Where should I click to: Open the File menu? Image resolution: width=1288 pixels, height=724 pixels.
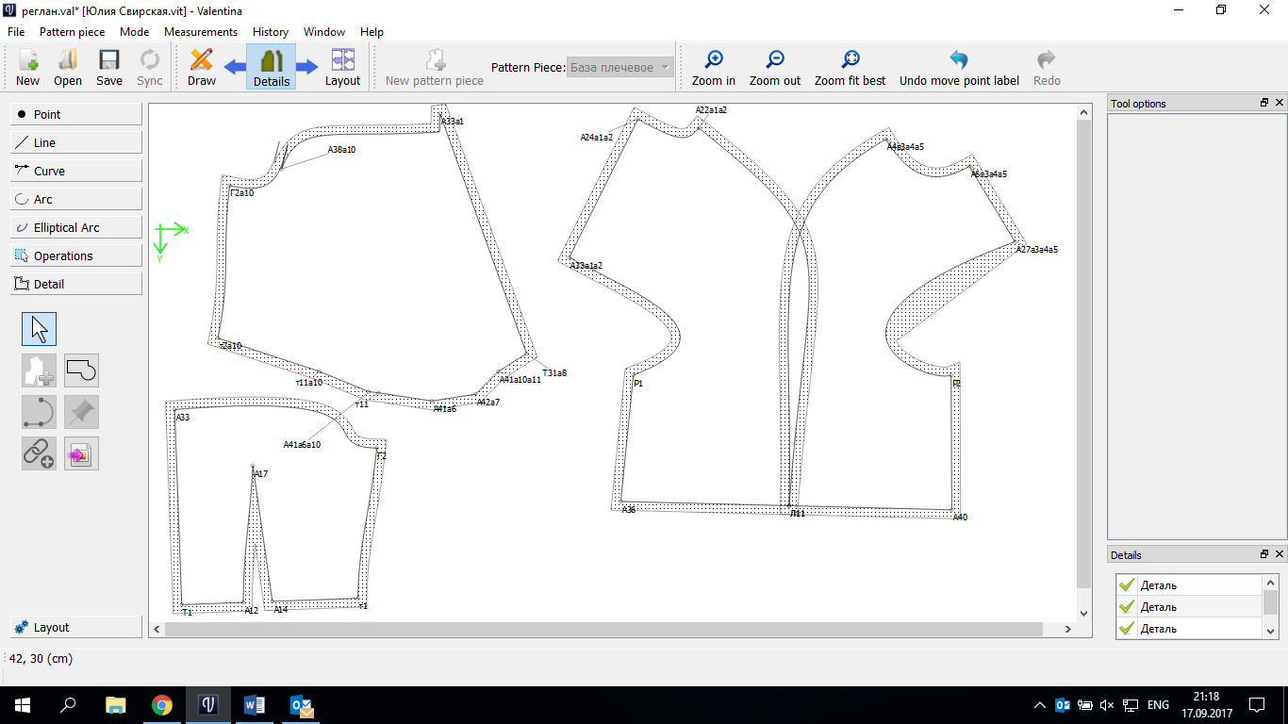click(16, 31)
